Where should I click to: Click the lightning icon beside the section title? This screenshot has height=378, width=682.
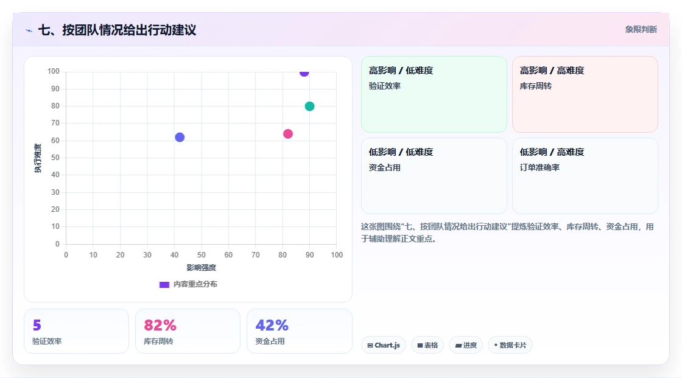pyautogui.click(x=29, y=30)
